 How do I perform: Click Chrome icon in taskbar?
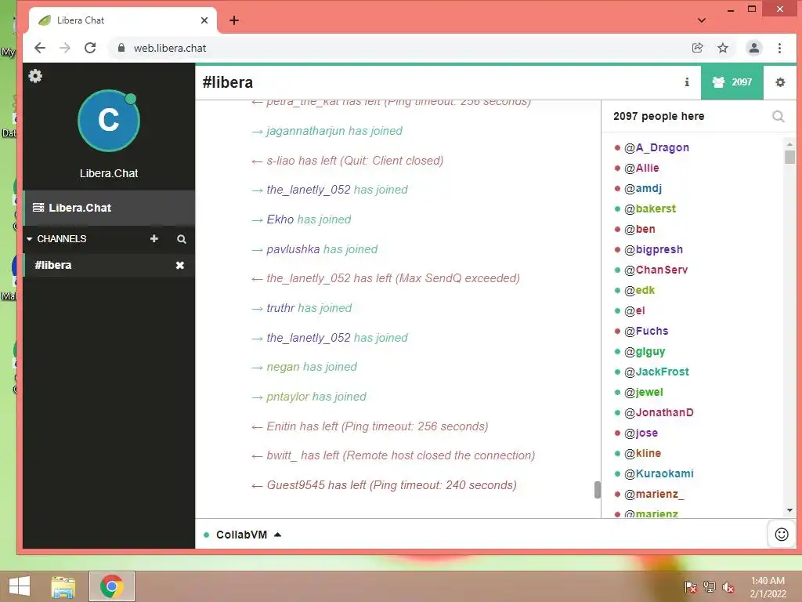111,586
